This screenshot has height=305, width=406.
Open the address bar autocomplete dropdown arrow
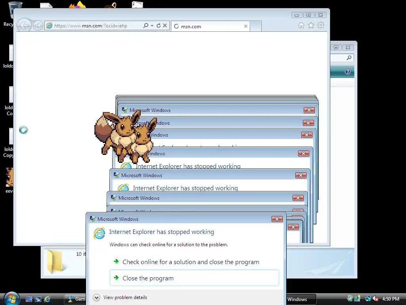(x=152, y=25)
